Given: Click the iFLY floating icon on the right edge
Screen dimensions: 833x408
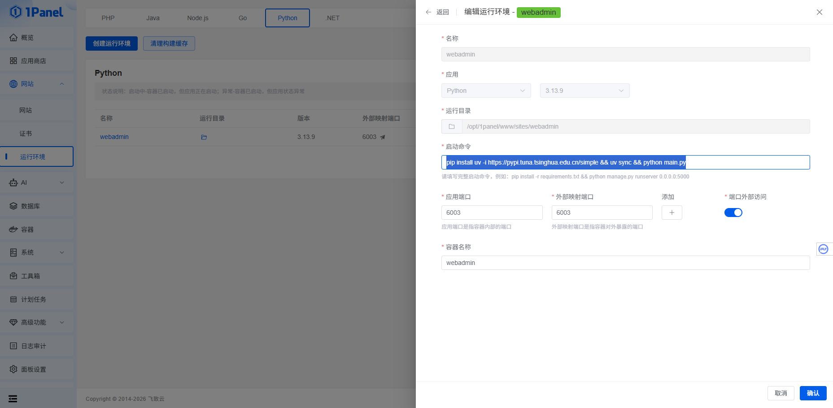Looking at the screenshot, I should point(823,249).
